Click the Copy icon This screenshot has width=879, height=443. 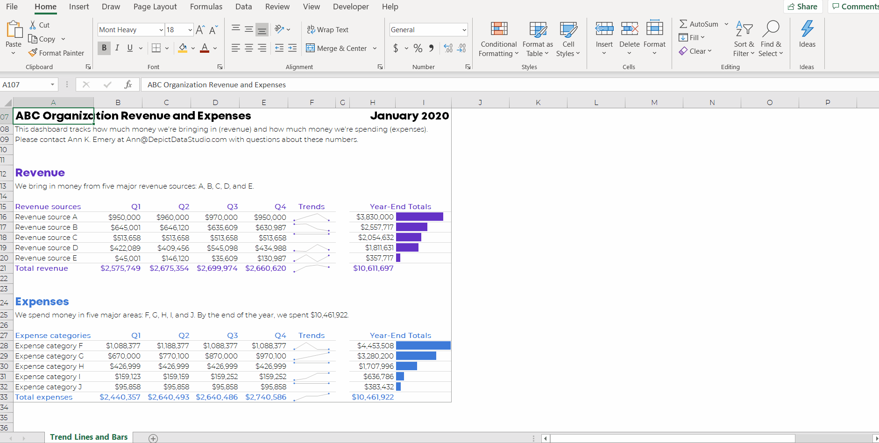pyautogui.click(x=33, y=39)
